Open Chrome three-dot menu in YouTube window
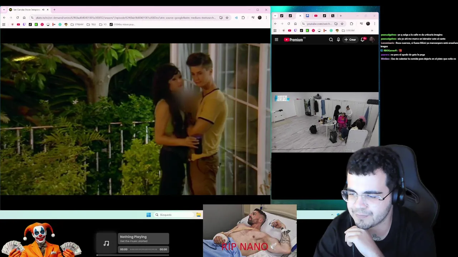The image size is (458, 257). (x=375, y=24)
